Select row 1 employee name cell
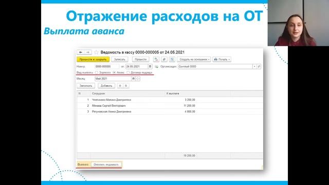Image resolution: width=329 pixels, height=185 pixels. coord(112,100)
